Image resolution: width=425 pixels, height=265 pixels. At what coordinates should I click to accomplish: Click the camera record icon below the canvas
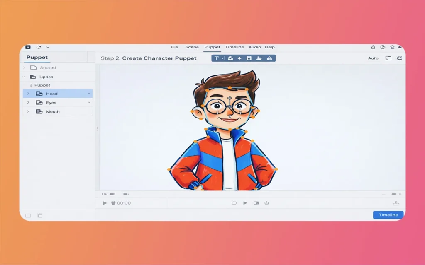click(x=256, y=203)
